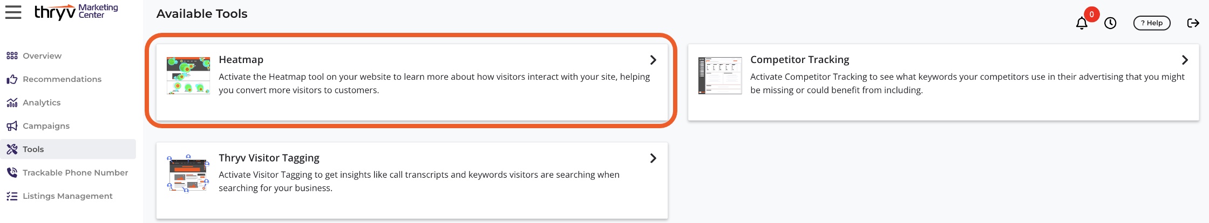Open the Heatmap tool title link

click(x=241, y=60)
